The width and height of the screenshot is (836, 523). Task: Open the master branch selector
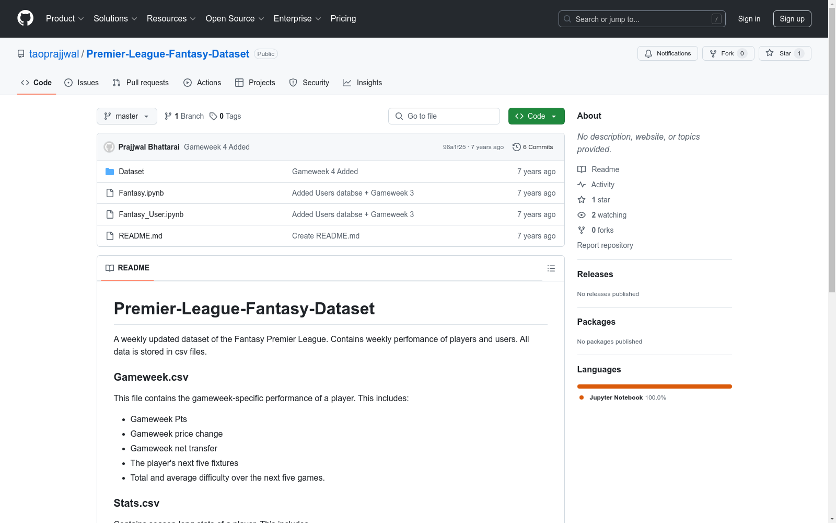tap(127, 116)
